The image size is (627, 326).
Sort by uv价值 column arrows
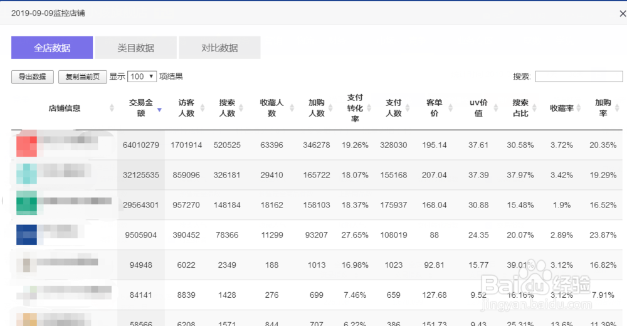496,108
